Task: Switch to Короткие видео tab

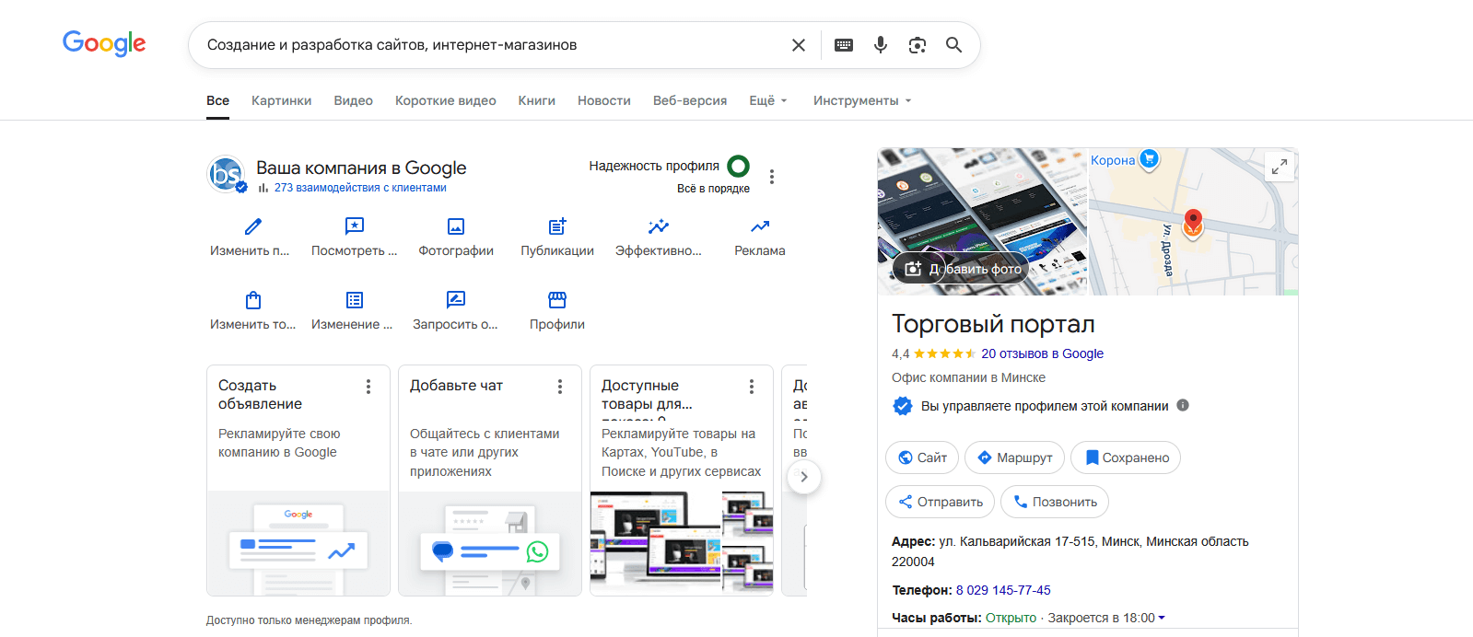Action: 446,100
